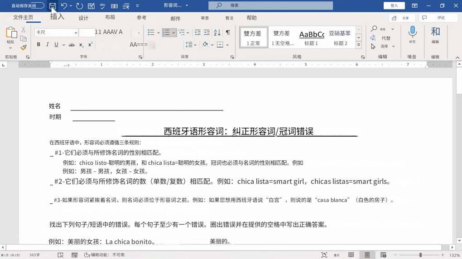Apply the Heading 2 style
462x259 pixels.
point(340,38)
